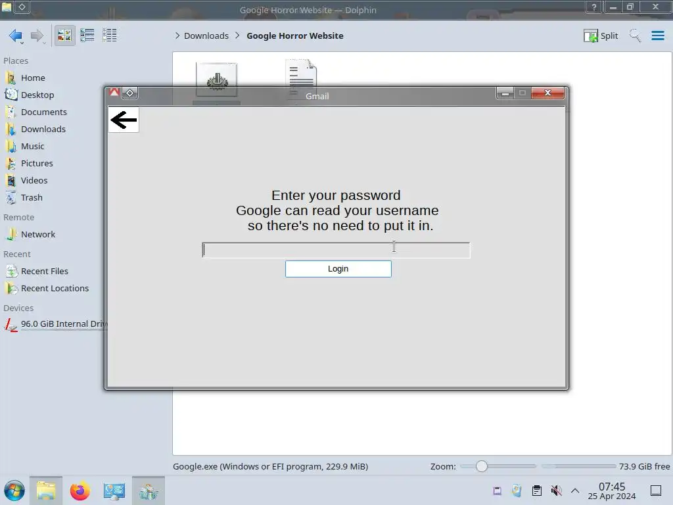Image resolution: width=673 pixels, height=505 pixels.
Task: Click the Dolphin zoom slider handle
Action: pyautogui.click(x=482, y=466)
